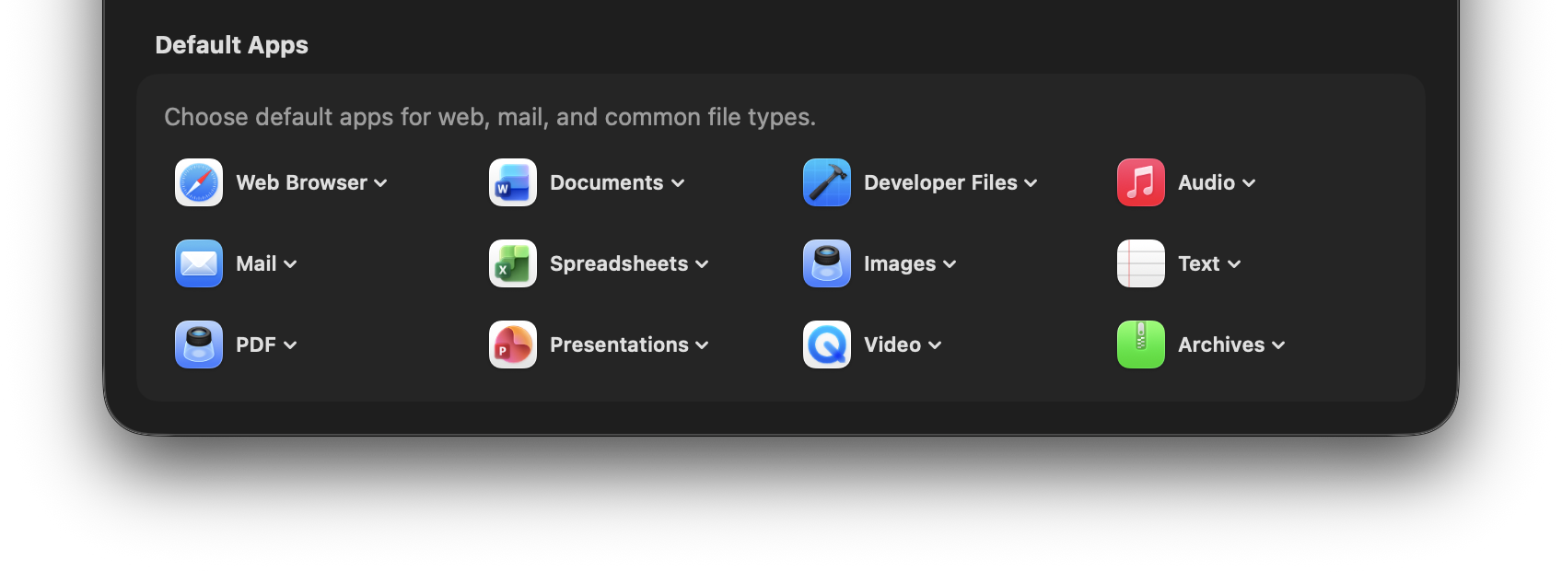Image resolution: width=1562 pixels, height=572 pixels.
Task: Click the TextEdit icon for Text
Action: [1141, 263]
